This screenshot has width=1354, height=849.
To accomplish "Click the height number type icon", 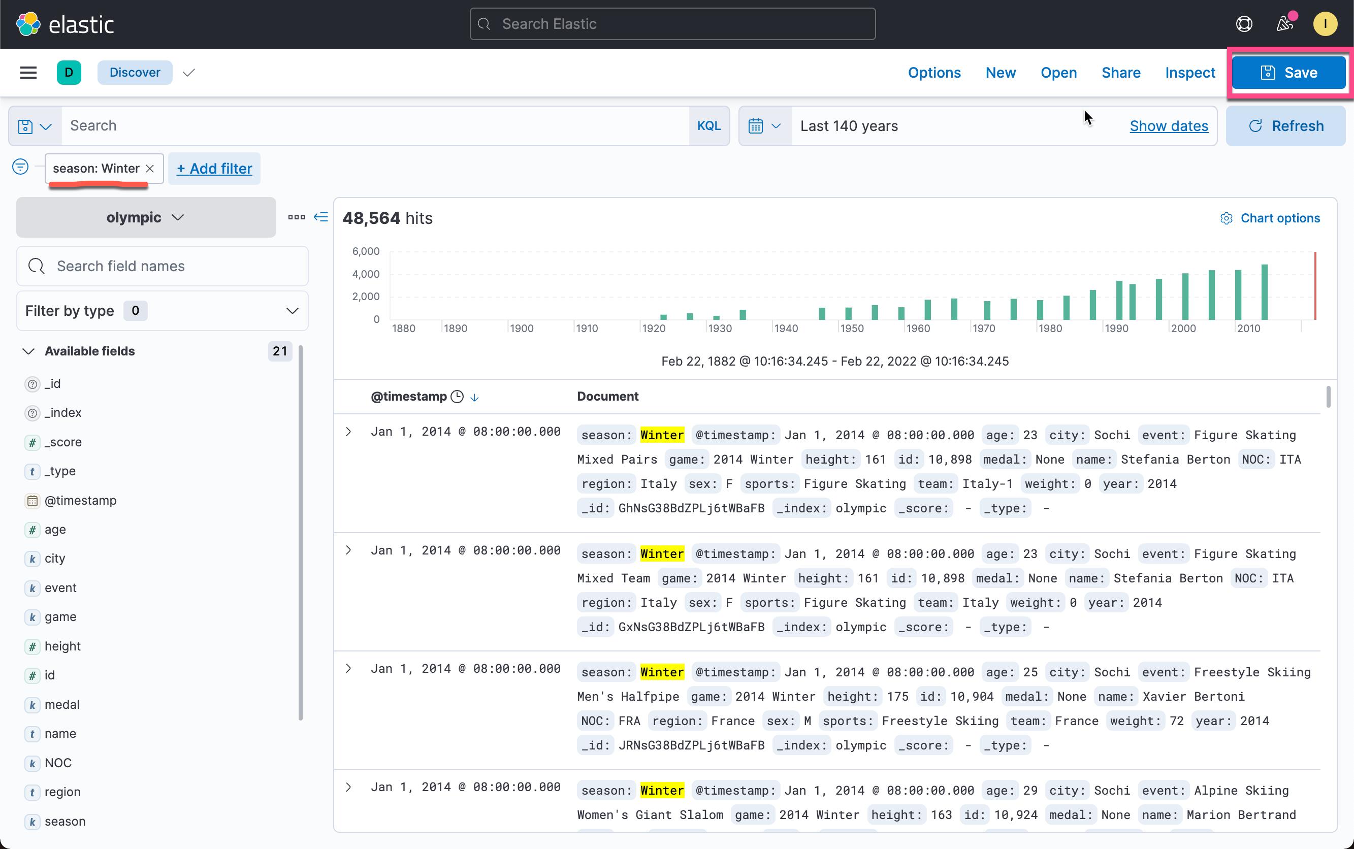I will pos(33,647).
